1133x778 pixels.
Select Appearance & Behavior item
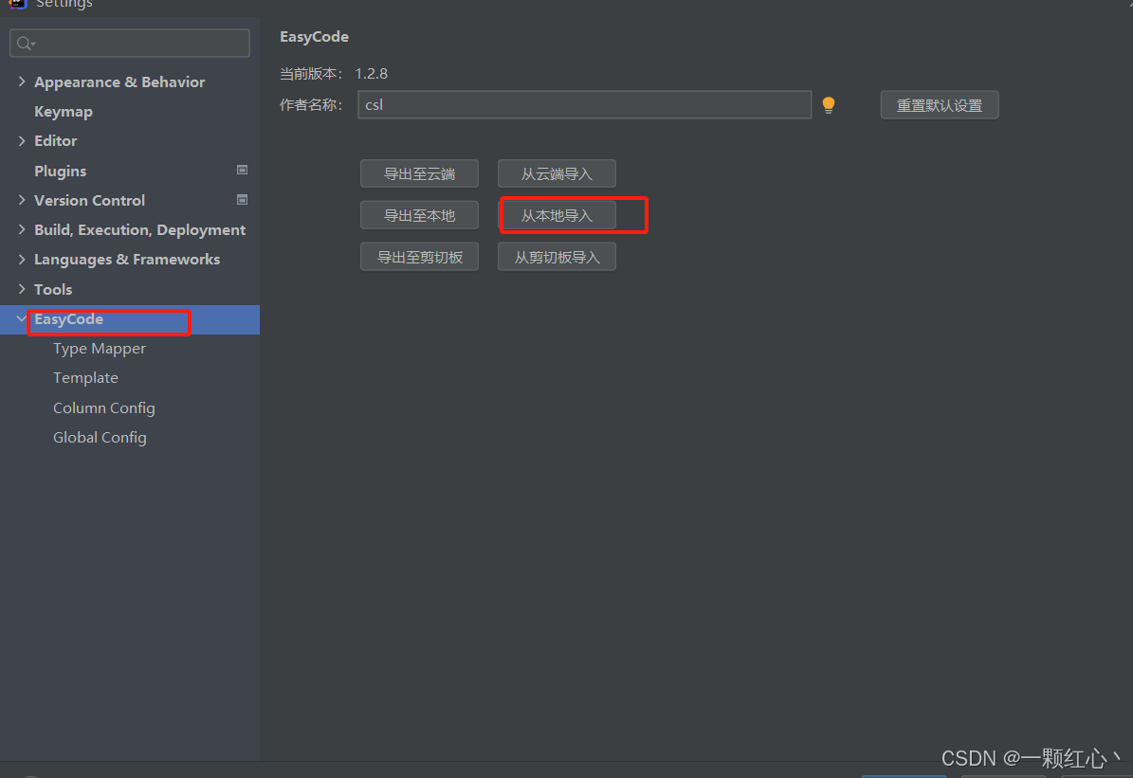pyautogui.click(x=119, y=81)
